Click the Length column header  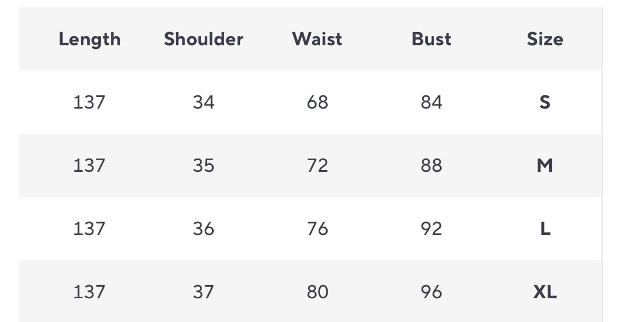point(90,40)
